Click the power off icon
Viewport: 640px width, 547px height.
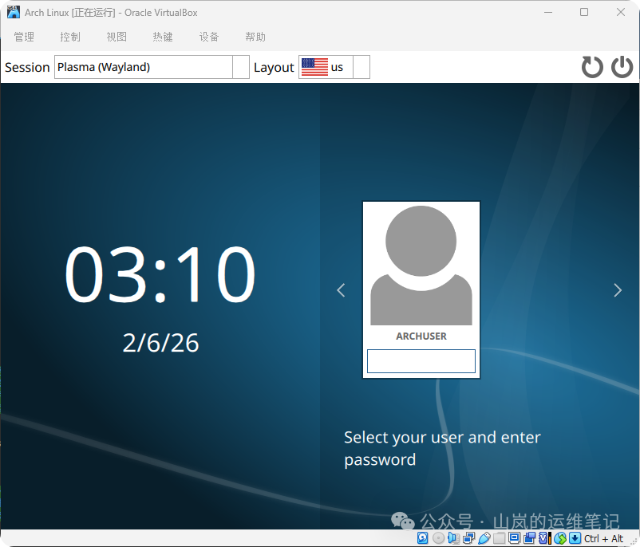[x=622, y=67]
